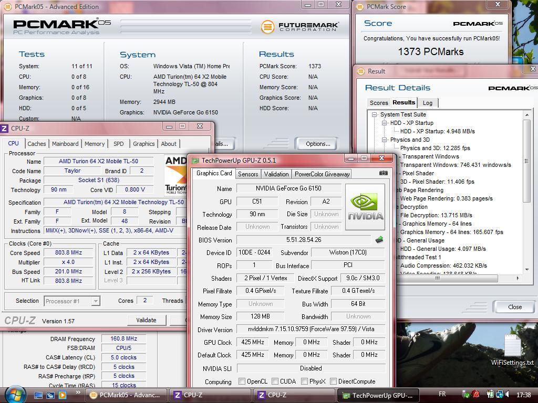Switch to the Validation tab in GPU-Z

pos(276,174)
